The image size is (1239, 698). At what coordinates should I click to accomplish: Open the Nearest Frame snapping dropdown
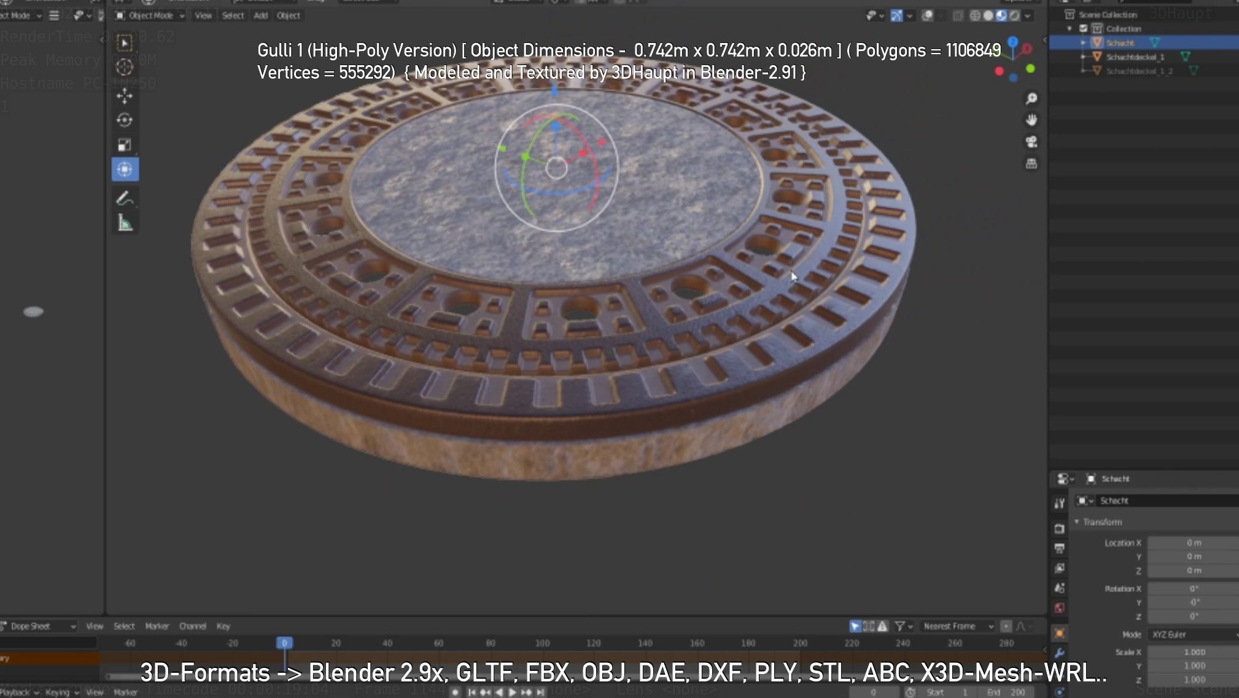(x=958, y=626)
